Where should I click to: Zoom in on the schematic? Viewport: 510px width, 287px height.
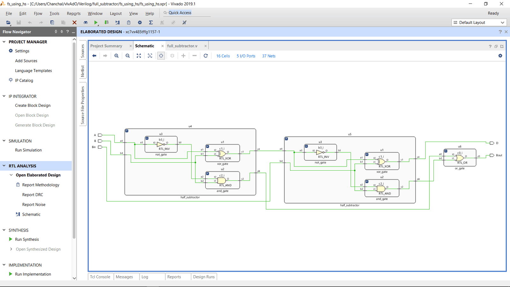[116, 56]
